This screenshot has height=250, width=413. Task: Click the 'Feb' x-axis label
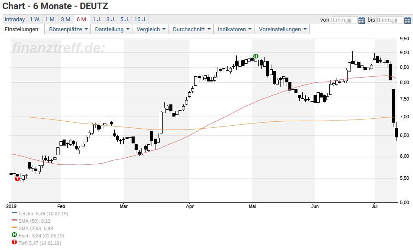coord(61,206)
